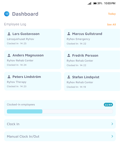The width and height of the screenshot is (120, 160).
Task: Open the Manual Clock In/Out option
Action: point(60,136)
